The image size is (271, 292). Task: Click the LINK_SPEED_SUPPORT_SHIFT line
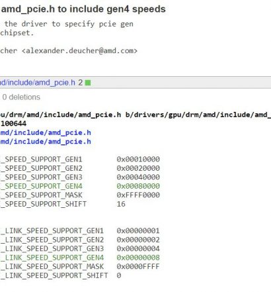61,275
